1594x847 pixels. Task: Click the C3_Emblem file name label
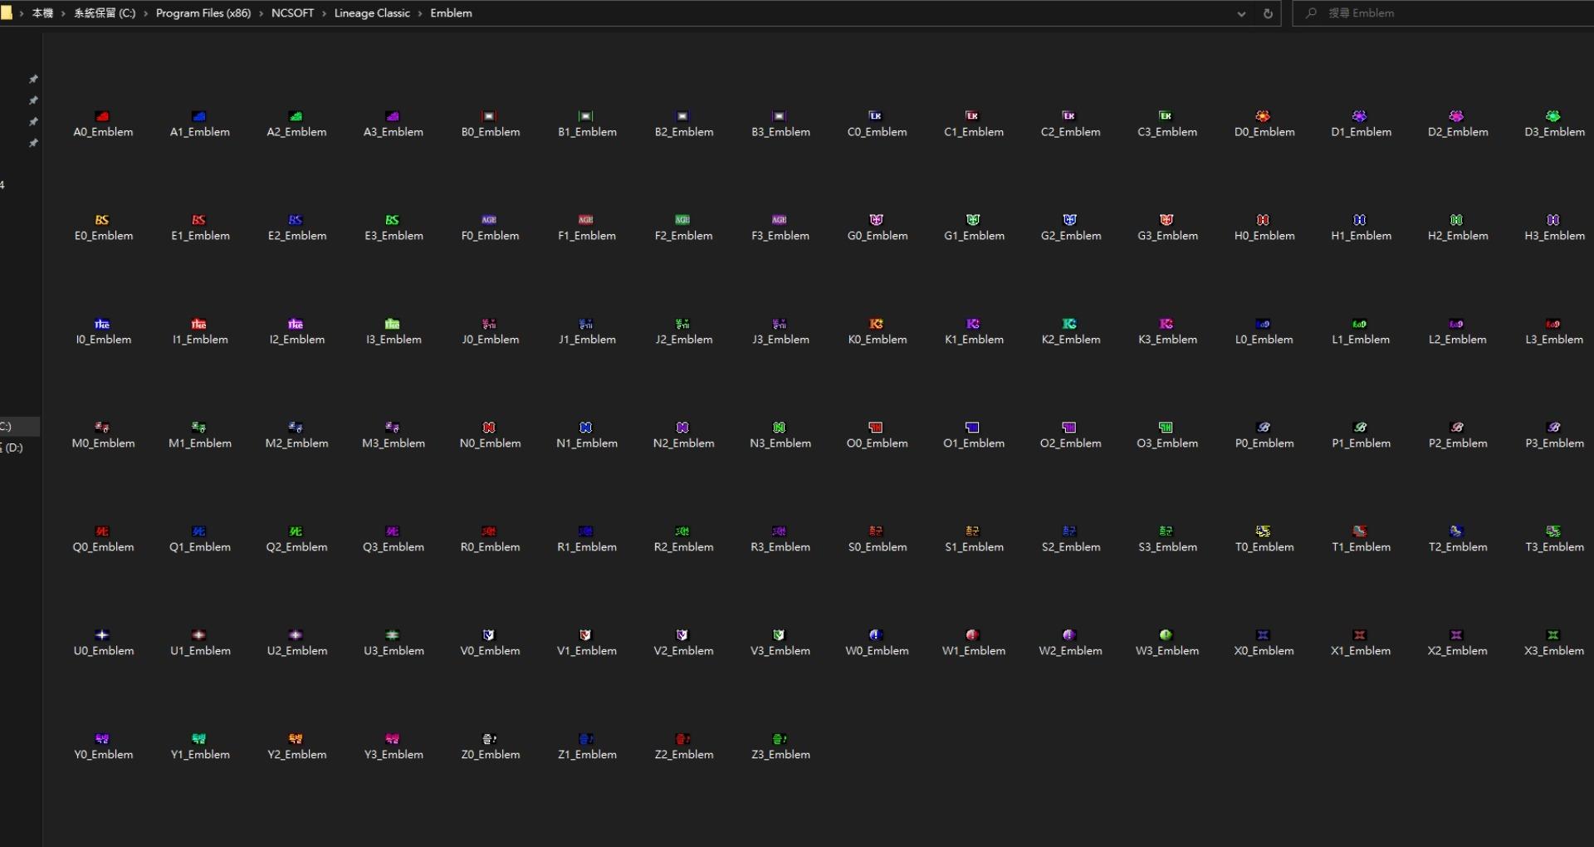coord(1167,132)
